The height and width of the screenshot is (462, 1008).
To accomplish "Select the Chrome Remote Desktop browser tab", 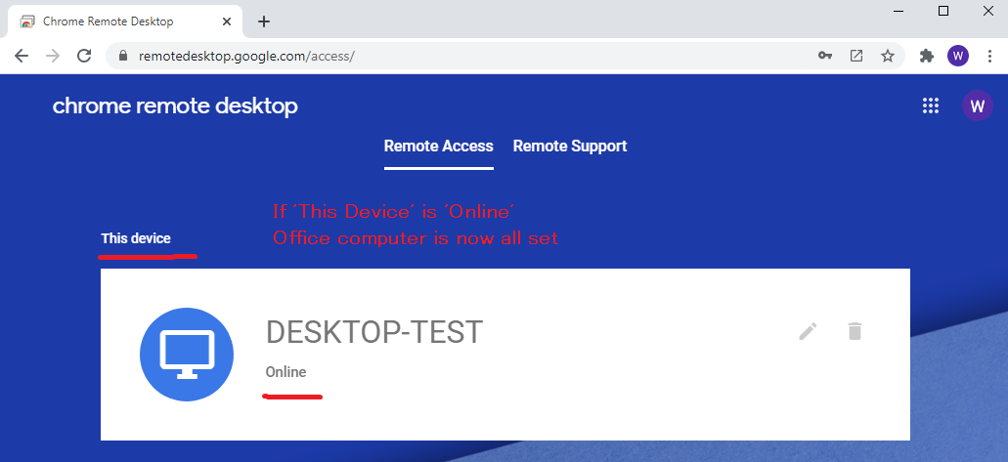I will (x=125, y=21).
